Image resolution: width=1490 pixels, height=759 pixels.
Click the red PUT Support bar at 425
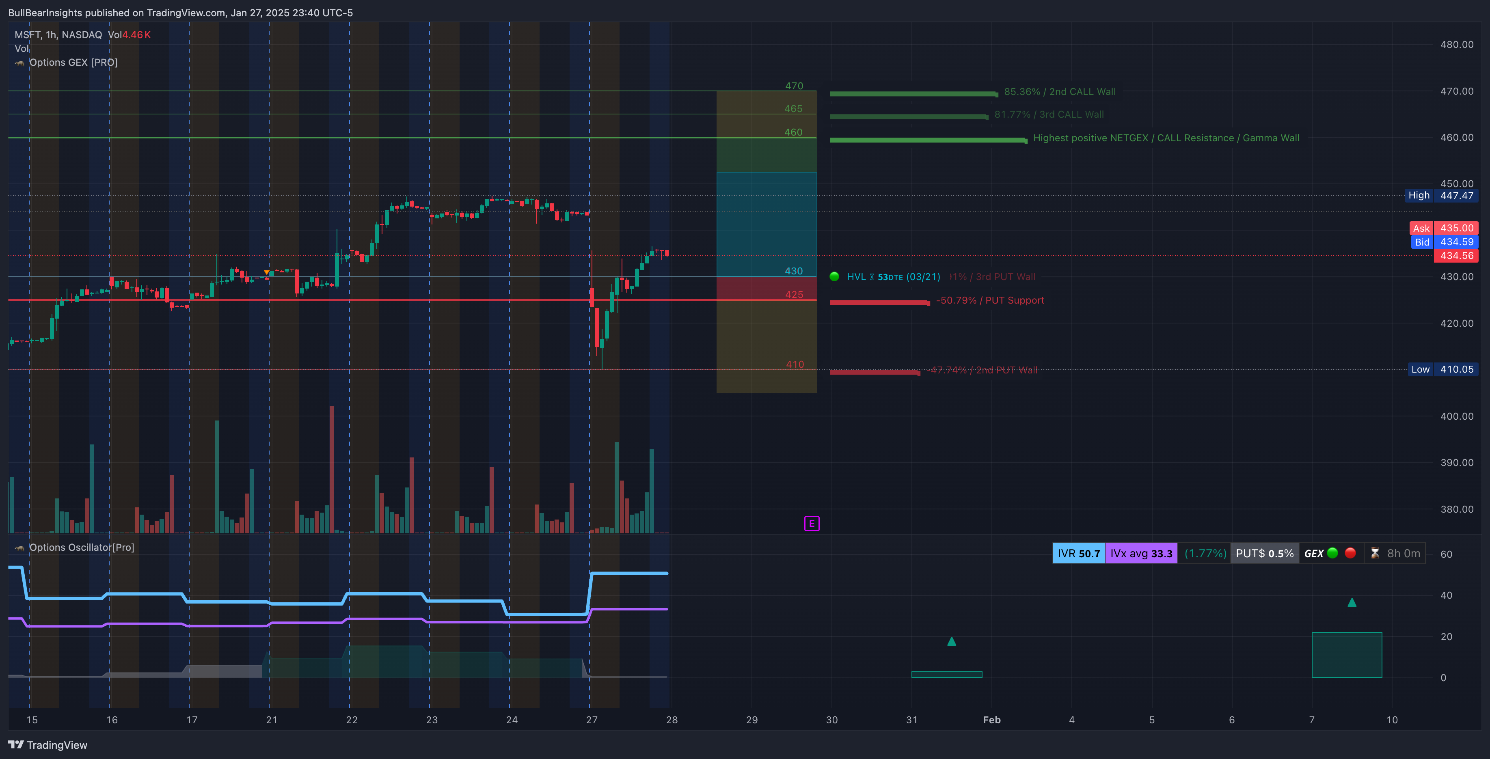[x=880, y=302]
